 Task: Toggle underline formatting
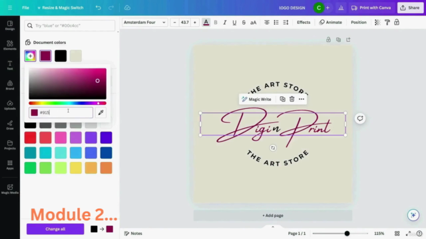[x=234, y=23]
